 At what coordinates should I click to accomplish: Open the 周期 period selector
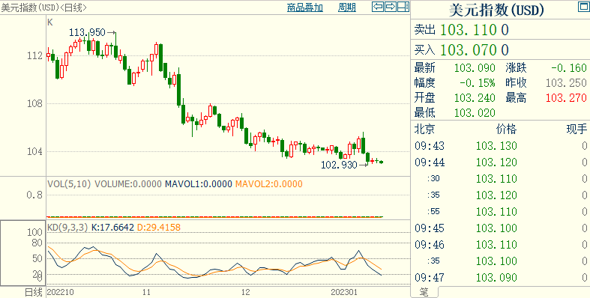click(x=347, y=7)
